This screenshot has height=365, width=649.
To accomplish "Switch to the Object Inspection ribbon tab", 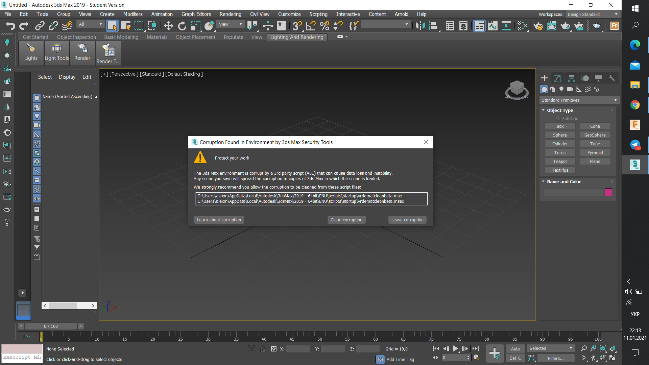I will (76, 37).
